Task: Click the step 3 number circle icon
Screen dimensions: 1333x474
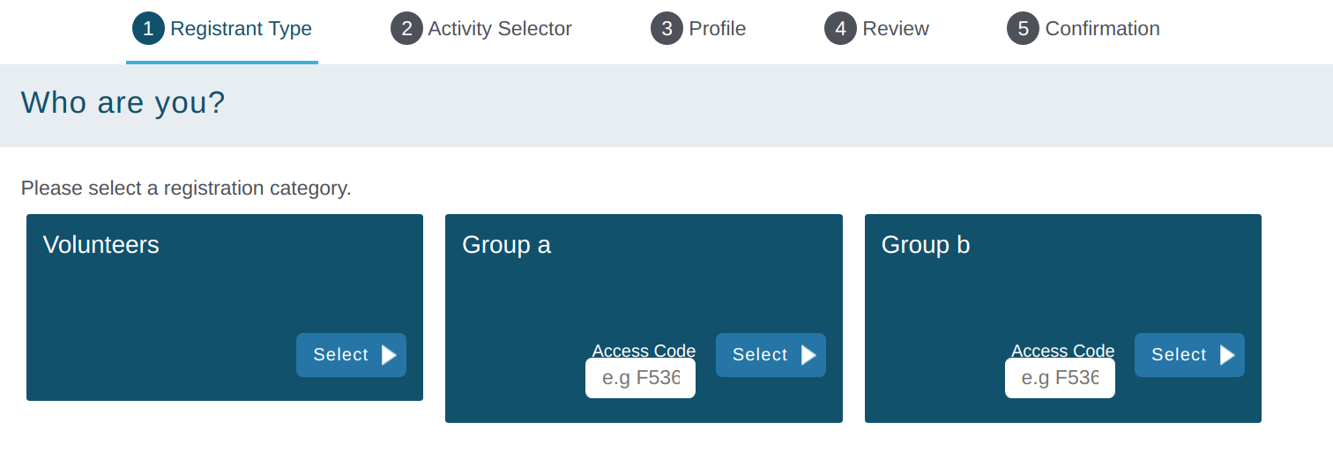Action: tap(666, 28)
